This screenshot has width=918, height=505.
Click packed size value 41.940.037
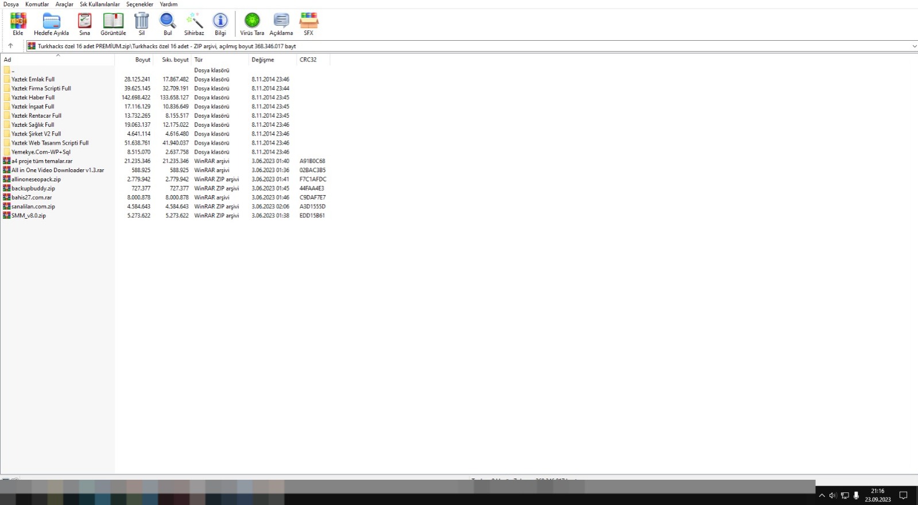[176, 143]
